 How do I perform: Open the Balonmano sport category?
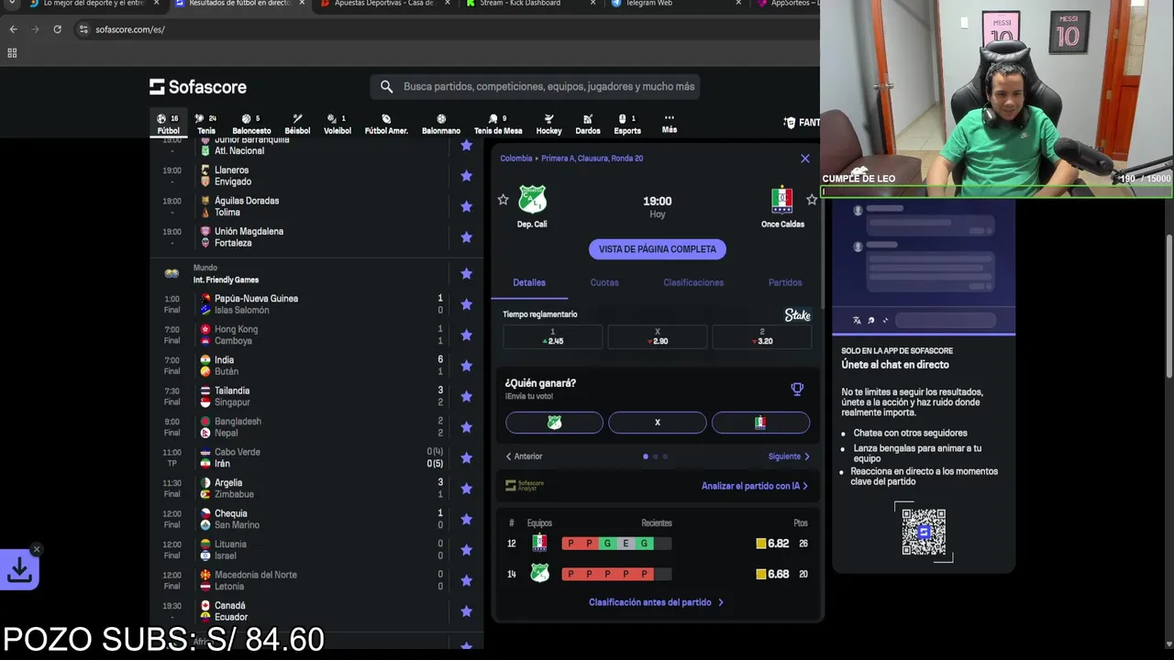click(441, 124)
